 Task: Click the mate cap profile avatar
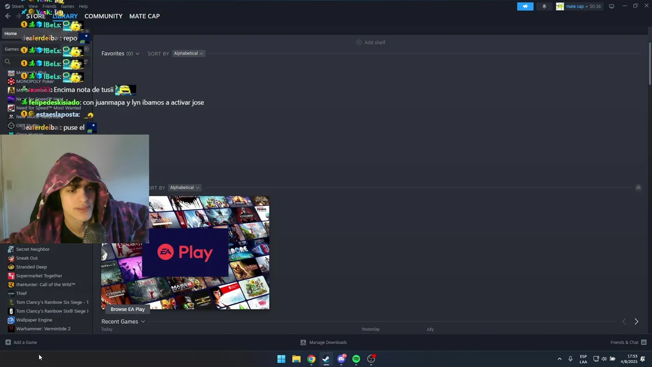point(560,6)
